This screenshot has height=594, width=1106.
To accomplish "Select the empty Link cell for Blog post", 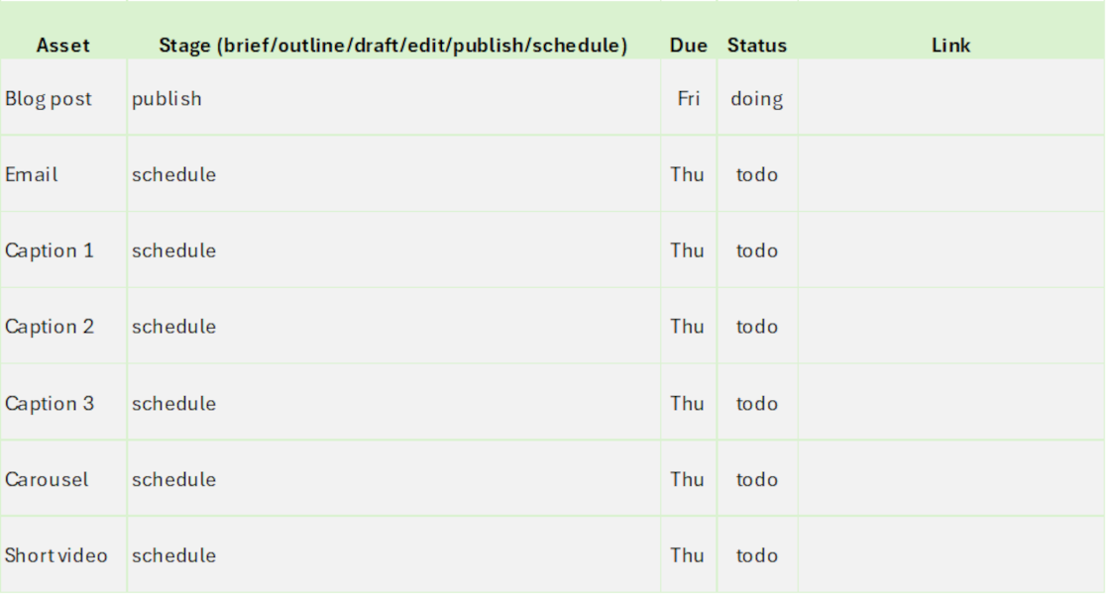I will click(x=950, y=97).
